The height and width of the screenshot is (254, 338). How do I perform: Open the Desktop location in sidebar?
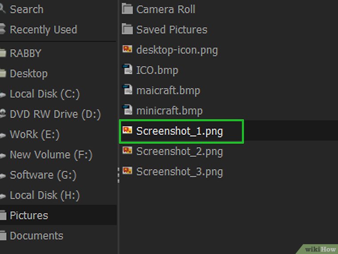(28, 74)
